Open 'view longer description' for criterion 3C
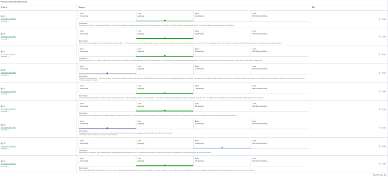 [x=8, y=128]
